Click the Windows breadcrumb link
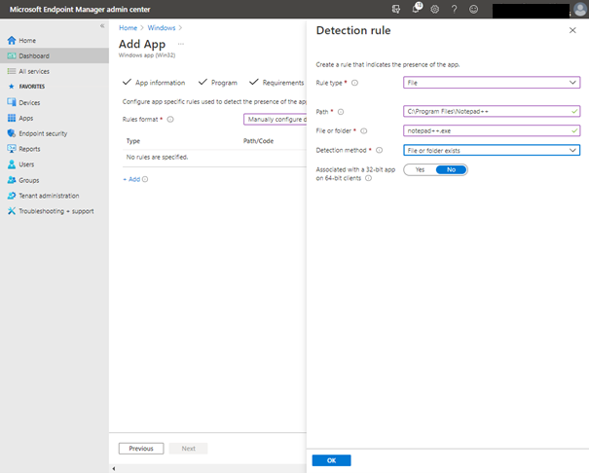Screen dimensions: 589x473 click(162, 28)
